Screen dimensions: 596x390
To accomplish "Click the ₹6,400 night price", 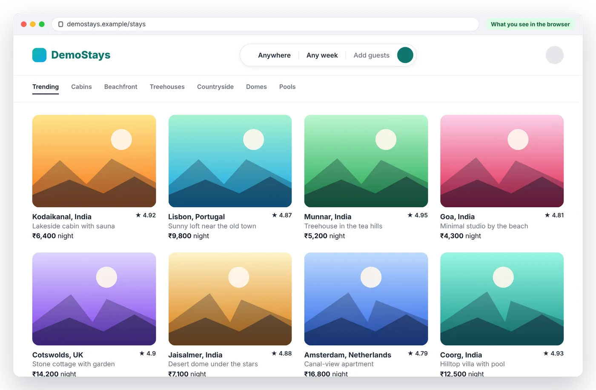I will point(53,236).
